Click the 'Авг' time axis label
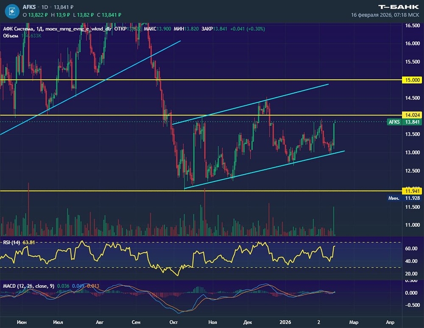 pos(100,322)
